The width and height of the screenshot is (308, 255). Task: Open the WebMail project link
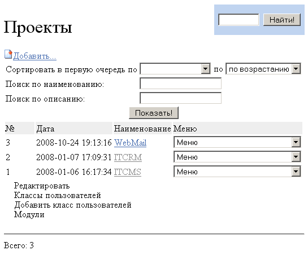pos(130,143)
